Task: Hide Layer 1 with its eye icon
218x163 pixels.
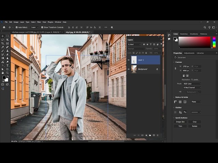Action: (x=129, y=60)
